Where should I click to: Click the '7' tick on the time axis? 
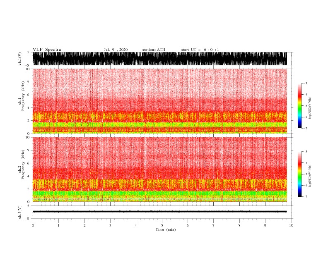[x=214, y=225]
